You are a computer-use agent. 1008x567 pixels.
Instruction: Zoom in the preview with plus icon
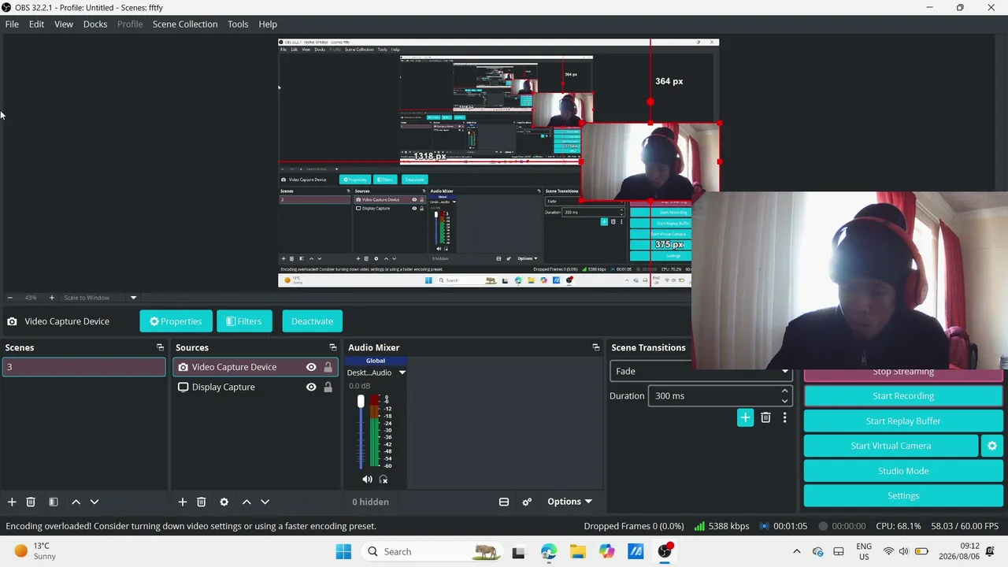pyautogui.click(x=52, y=298)
